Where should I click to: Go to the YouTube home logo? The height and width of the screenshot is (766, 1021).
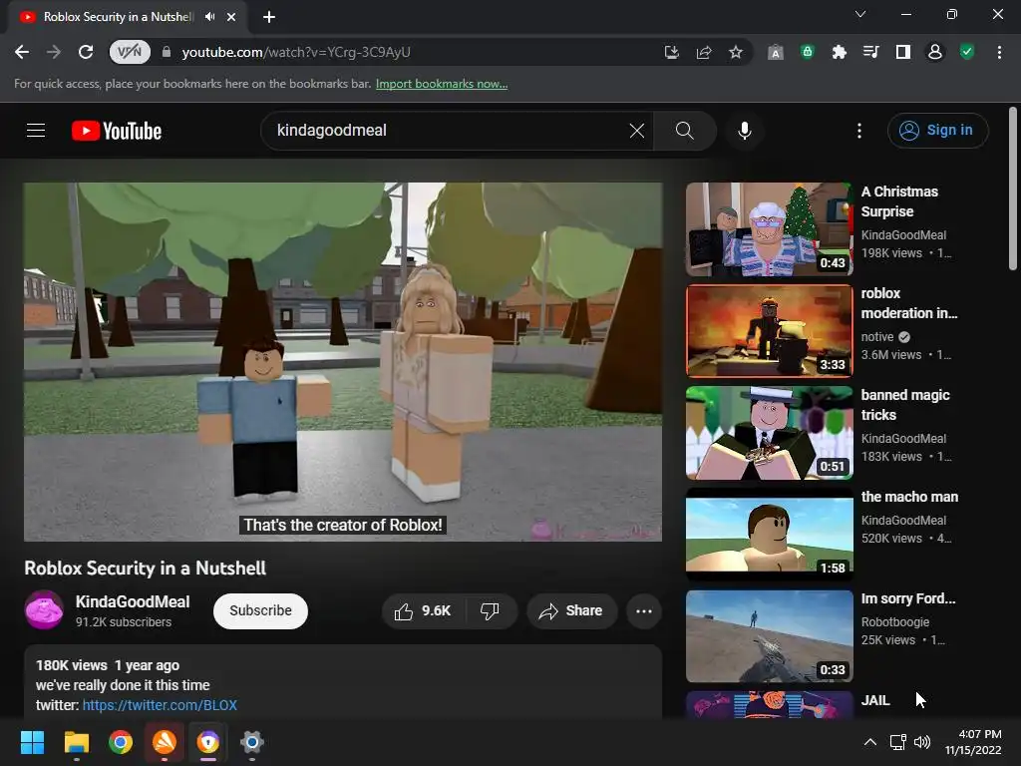coord(117,131)
